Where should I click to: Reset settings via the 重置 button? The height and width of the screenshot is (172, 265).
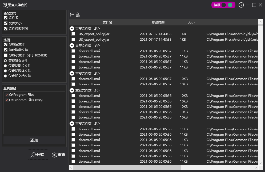coord(58,154)
